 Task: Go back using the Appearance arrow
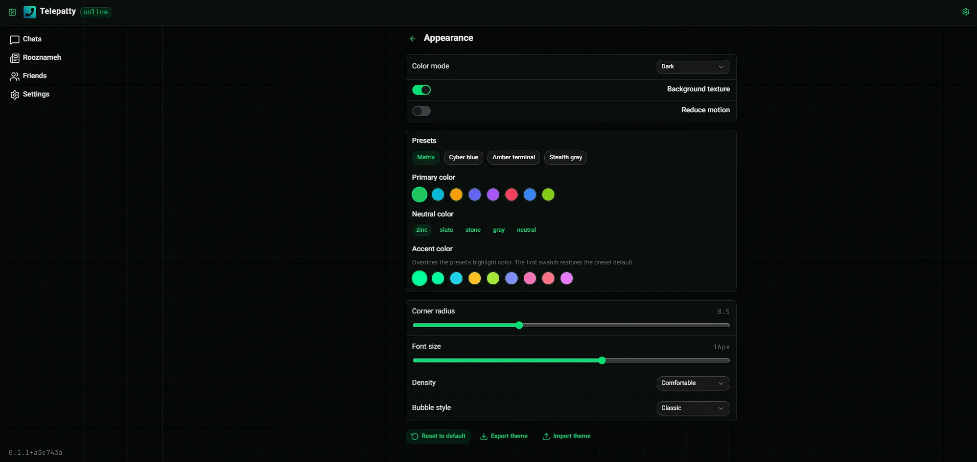tap(413, 38)
